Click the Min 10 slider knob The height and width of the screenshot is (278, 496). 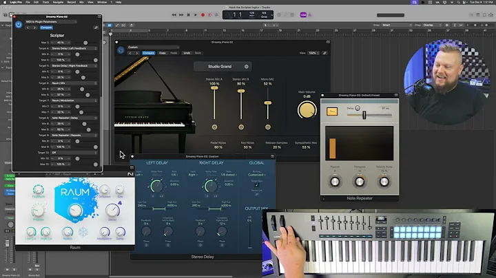[77, 158]
